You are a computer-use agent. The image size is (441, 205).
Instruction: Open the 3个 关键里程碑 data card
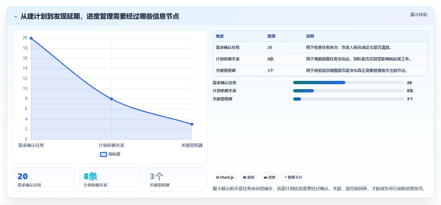177,180
